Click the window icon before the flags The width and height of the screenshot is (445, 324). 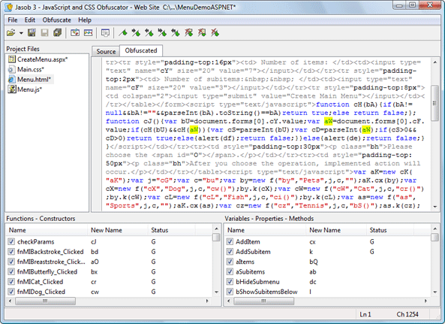point(105,33)
